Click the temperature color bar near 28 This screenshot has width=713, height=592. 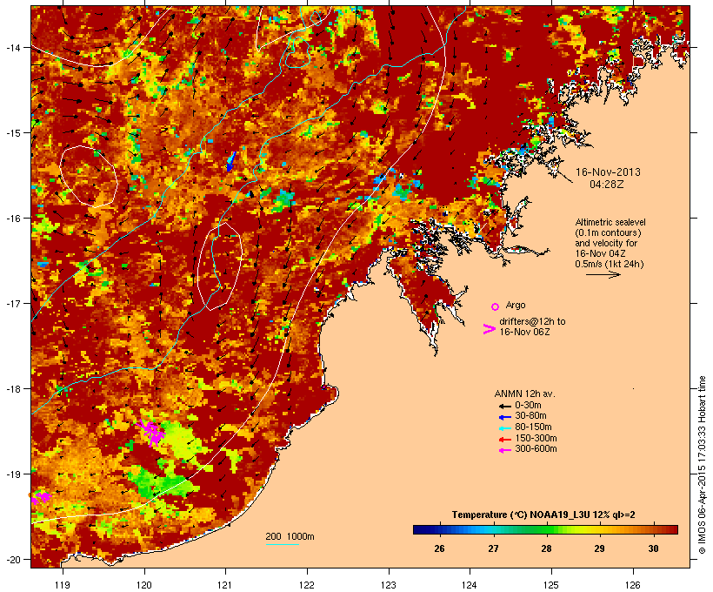pos(546,529)
